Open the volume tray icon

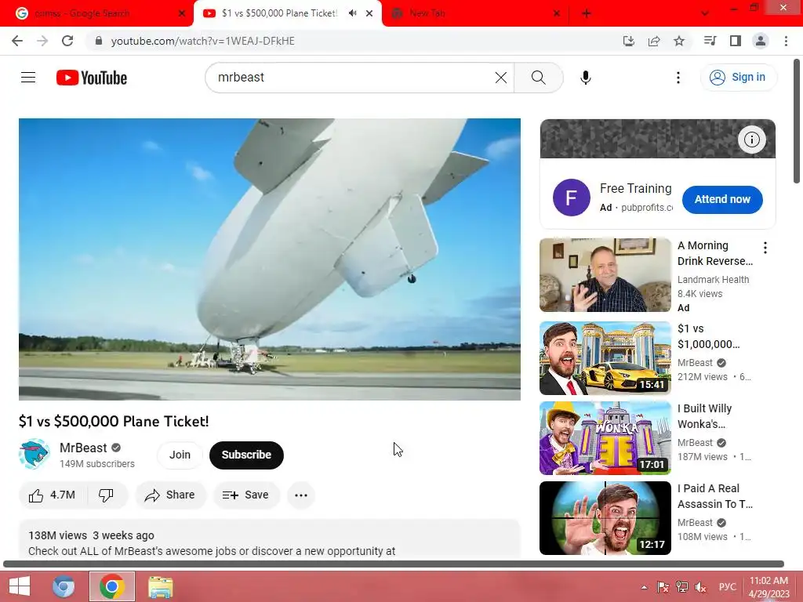(x=700, y=587)
